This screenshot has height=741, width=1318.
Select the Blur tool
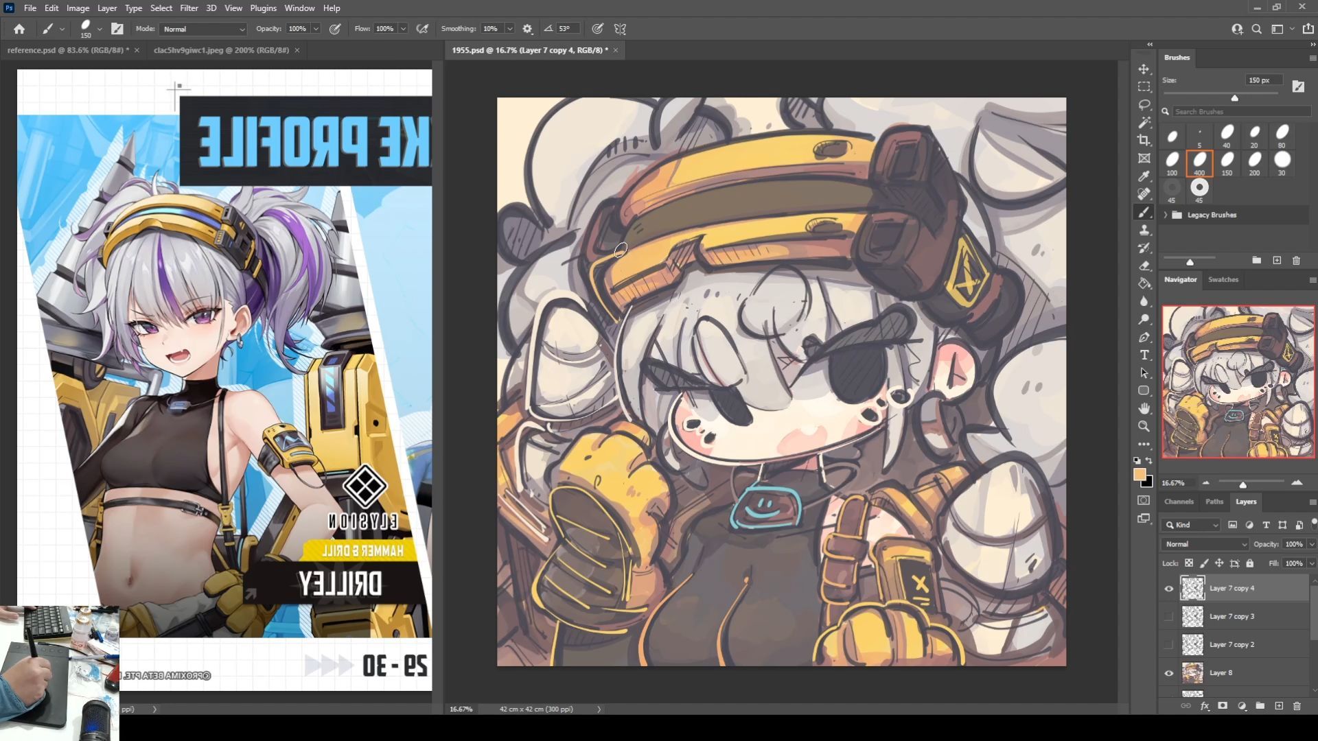tap(1144, 302)
